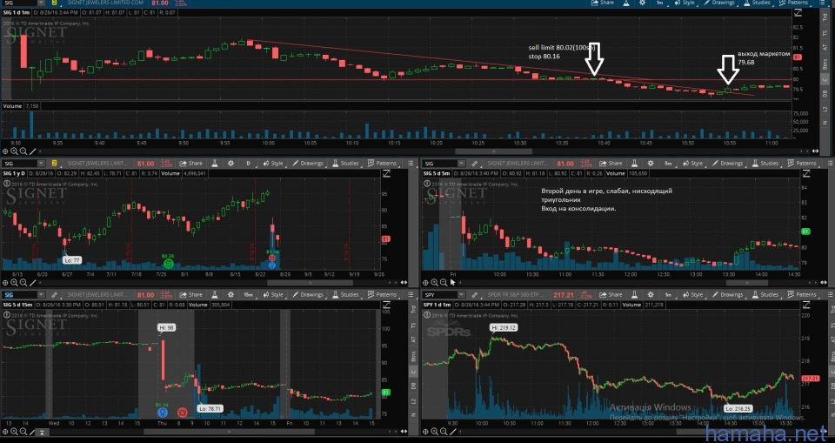Toggle Trd side panel on 15-minute chart
835x443 pixels.
click(414, 309)
